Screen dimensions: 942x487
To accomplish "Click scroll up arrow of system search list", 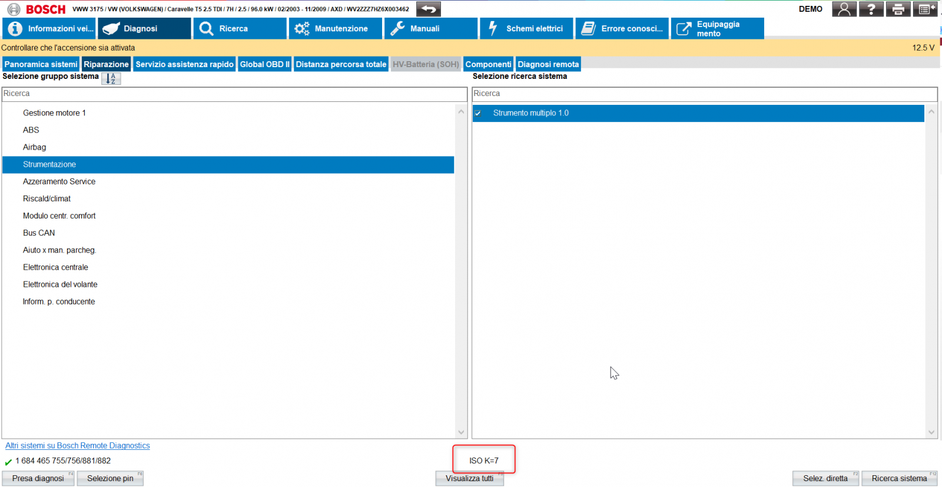I will (931, 111).
